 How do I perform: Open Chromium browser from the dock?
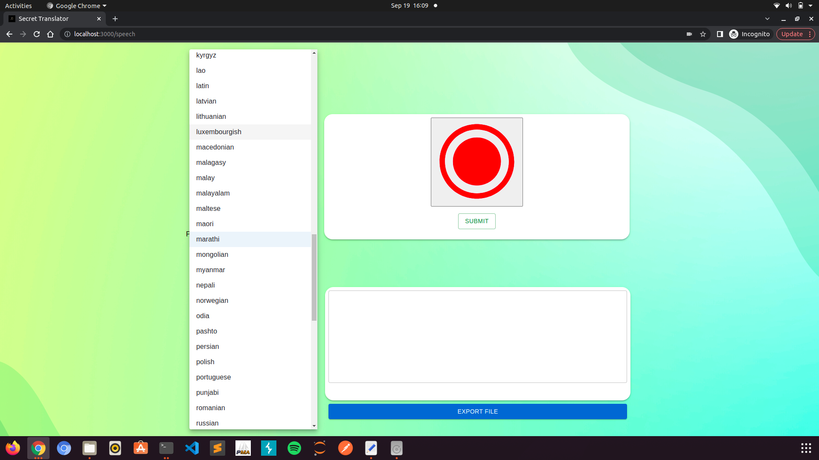64,448
